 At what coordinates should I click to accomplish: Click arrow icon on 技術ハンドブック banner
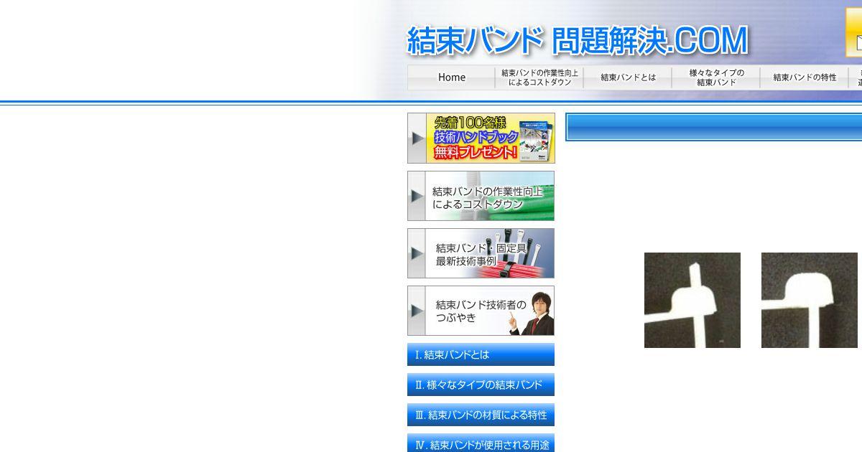(417, 138)
